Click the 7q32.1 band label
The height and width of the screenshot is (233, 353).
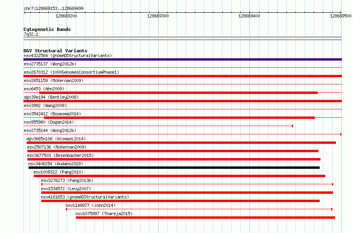click(31, 34)
